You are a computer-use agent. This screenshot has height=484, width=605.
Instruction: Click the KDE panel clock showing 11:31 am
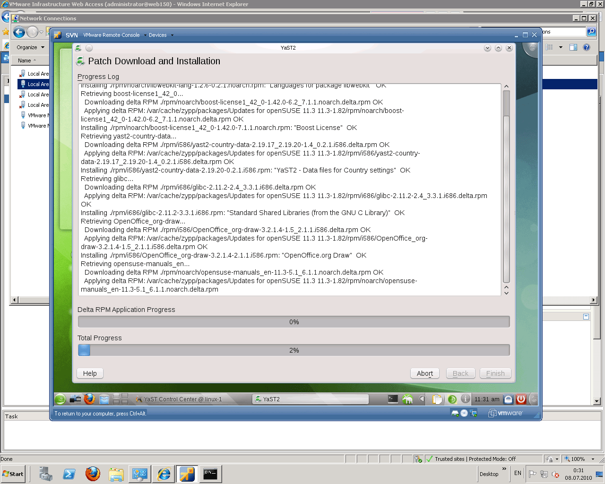pyautogui.click(x=487, y=399)
